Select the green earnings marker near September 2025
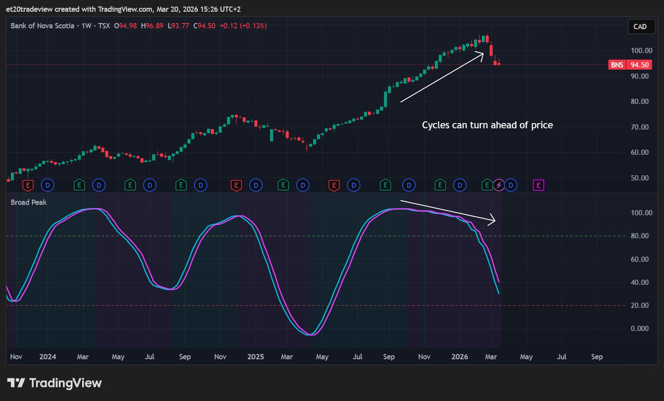Screen dimensions: 664x401 pos(385,185)
